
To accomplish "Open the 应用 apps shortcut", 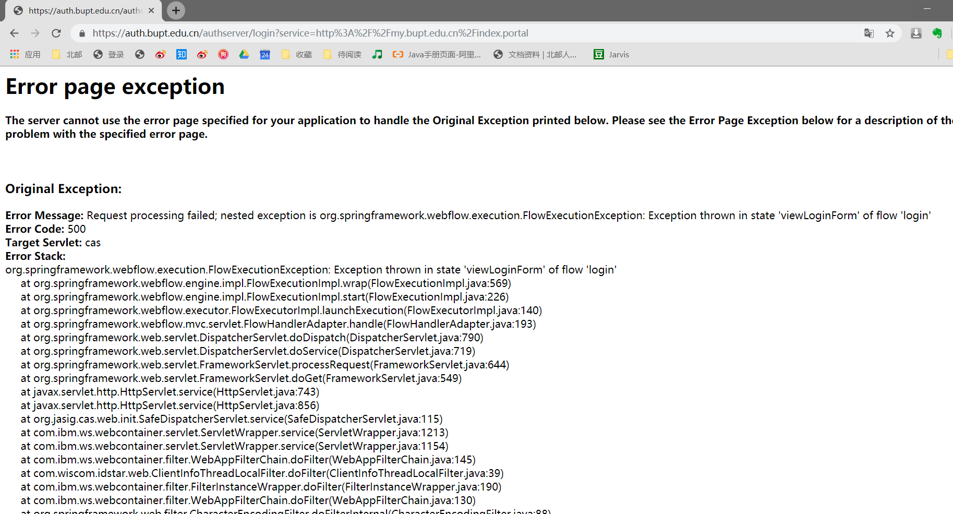I will 25,54.
